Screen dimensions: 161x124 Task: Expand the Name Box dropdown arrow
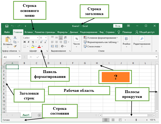19,57
